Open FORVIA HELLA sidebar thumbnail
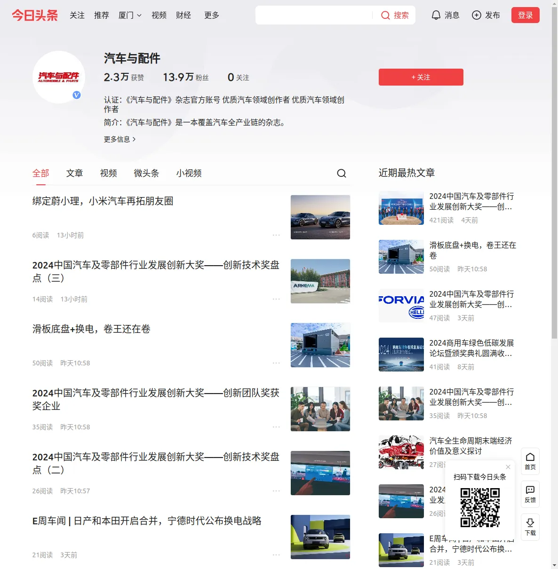This screenshot has height=569, width=558. coord(401,306)
